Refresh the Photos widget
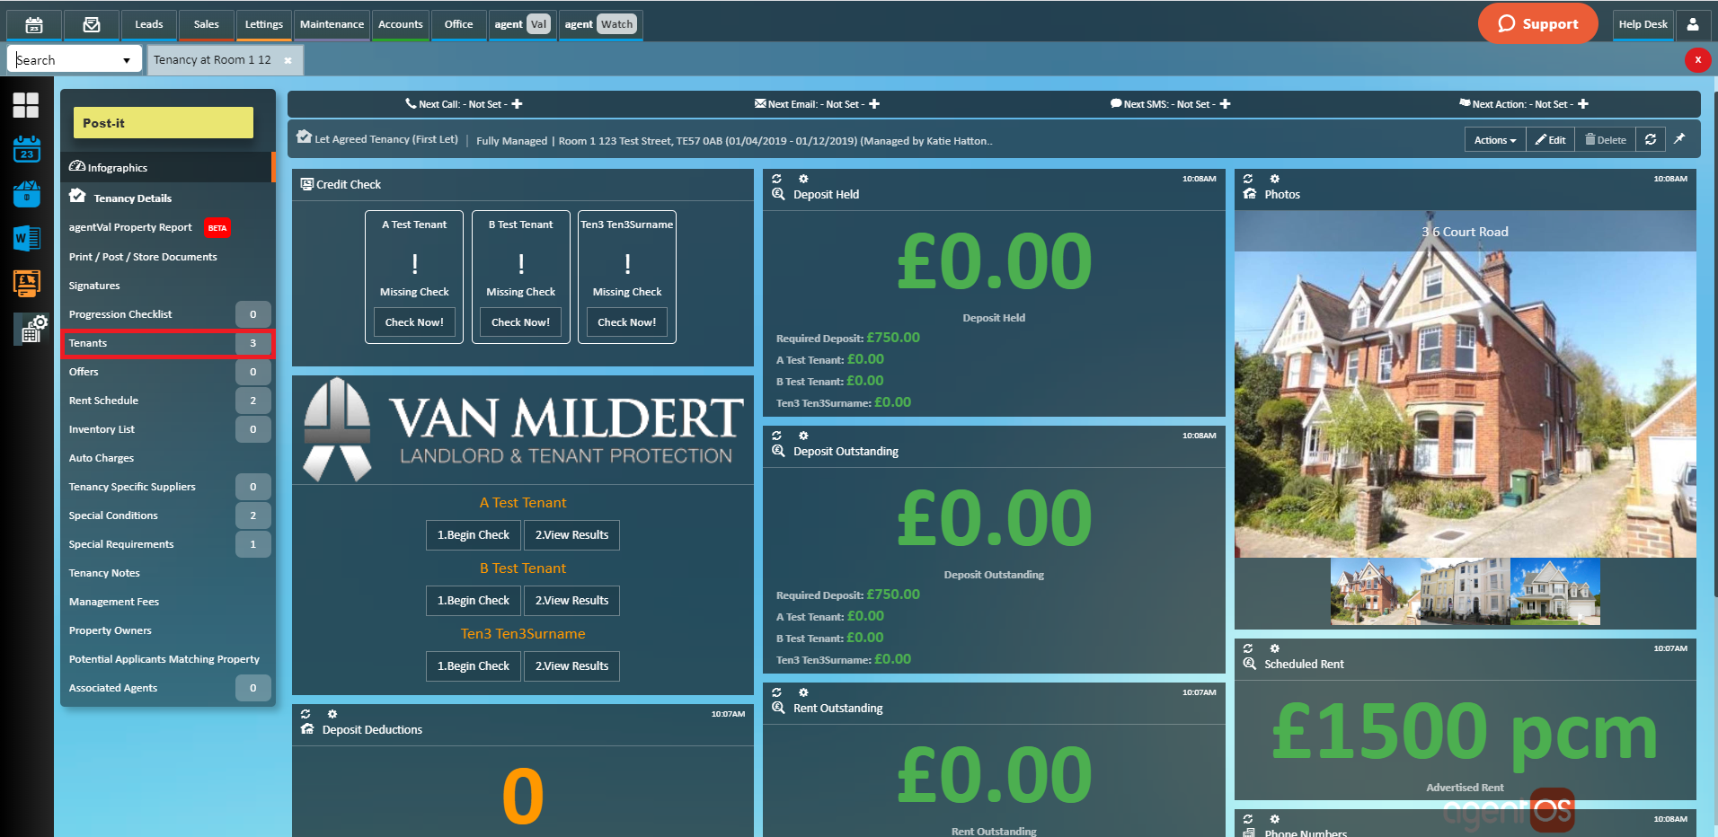 (1248, 179)
